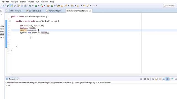177x99 pixels.
Task: Open the Search icon dropdown arrow
Action: click(x=69, y=6)
